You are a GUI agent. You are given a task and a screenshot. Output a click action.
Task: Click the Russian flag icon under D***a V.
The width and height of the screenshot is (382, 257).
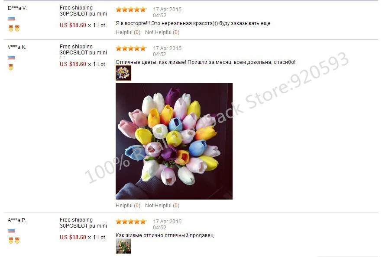[x=11, y=18]
